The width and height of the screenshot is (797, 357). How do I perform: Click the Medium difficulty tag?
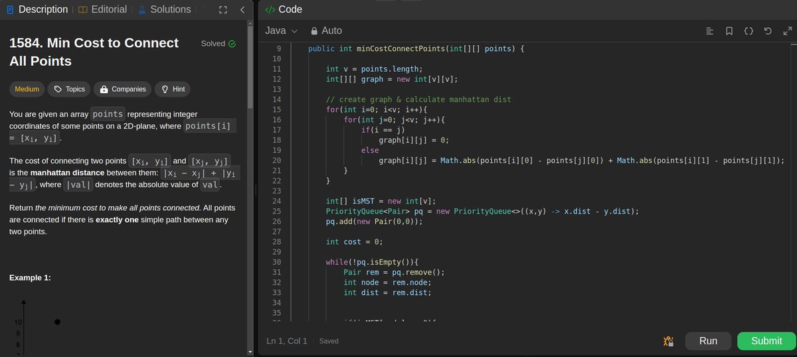point(27,89)
